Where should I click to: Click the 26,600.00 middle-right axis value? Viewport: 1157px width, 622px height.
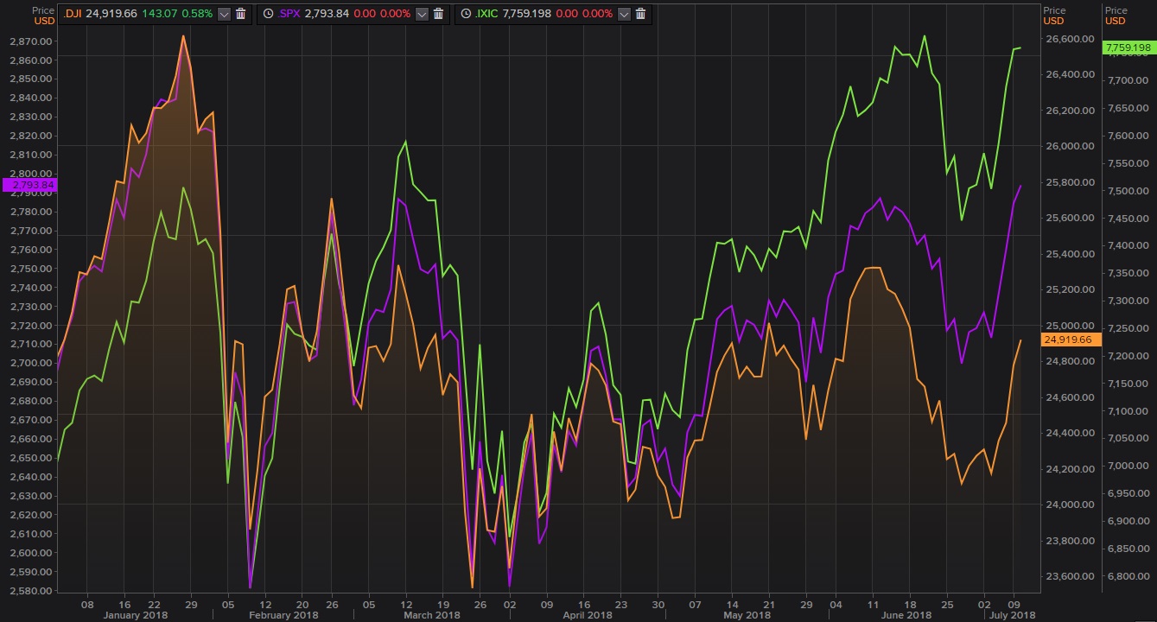pyautogui.click(x=1071, y=39)
